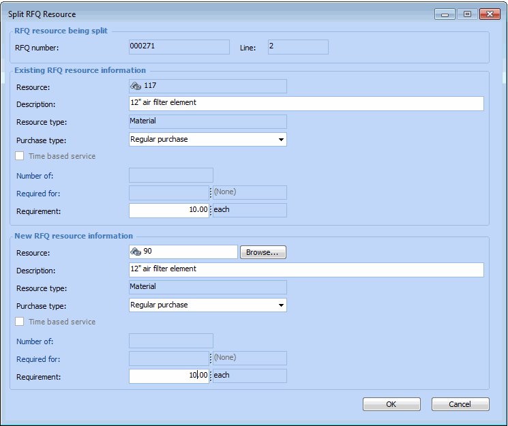
Task: Focus the Description field in New RFQ section
Action: pos(306,269)
